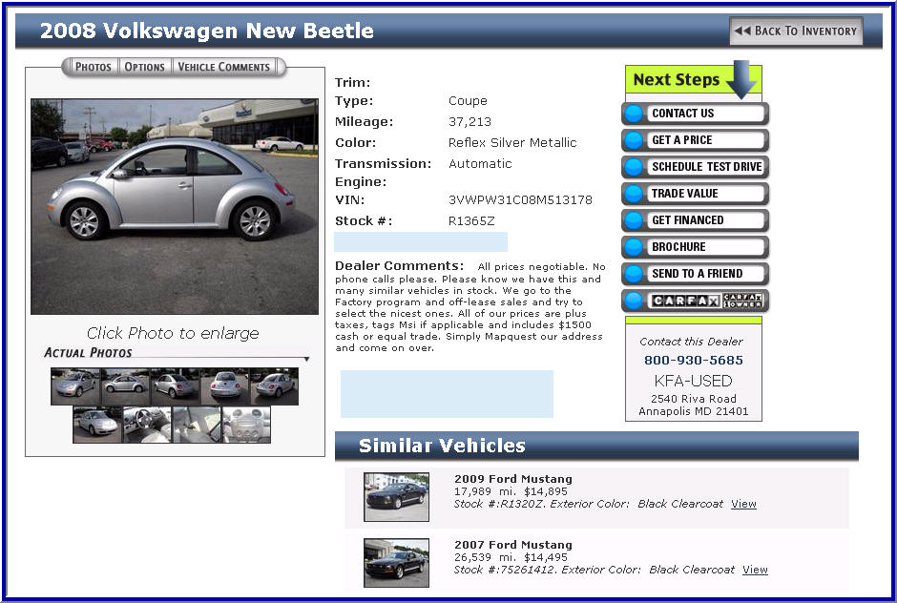Select the rear-view Beetle thumbnail

(224, 386)
